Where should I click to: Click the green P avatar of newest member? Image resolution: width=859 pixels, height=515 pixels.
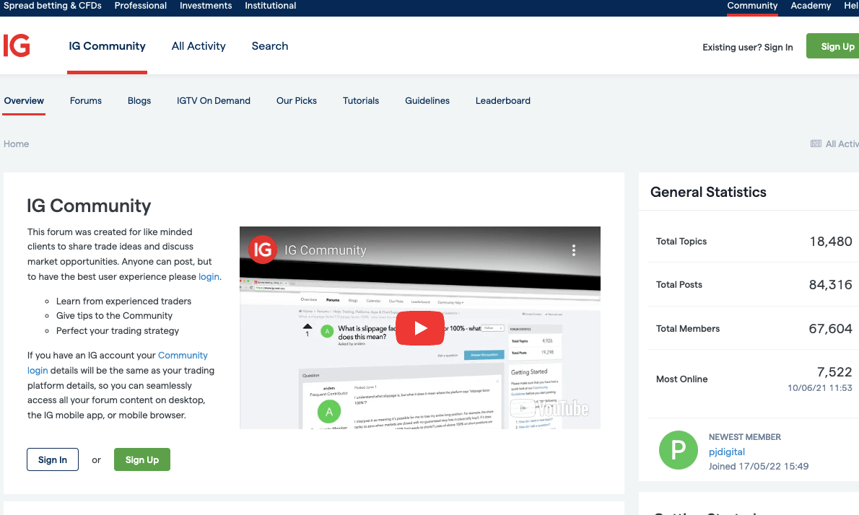(x=679, y=450)
